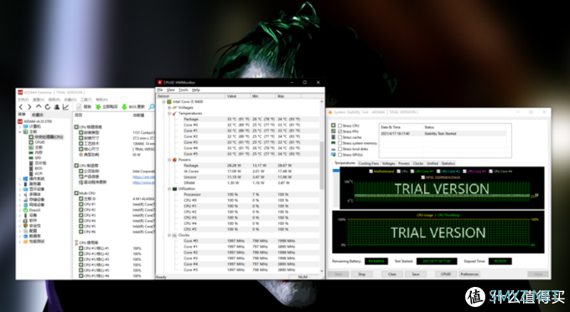
Task: Expand the Voltages node in HWMonitor
Action: (169, 108)
